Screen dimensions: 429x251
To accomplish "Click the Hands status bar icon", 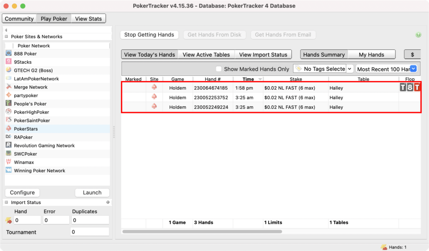I will (x=384, y=247).
